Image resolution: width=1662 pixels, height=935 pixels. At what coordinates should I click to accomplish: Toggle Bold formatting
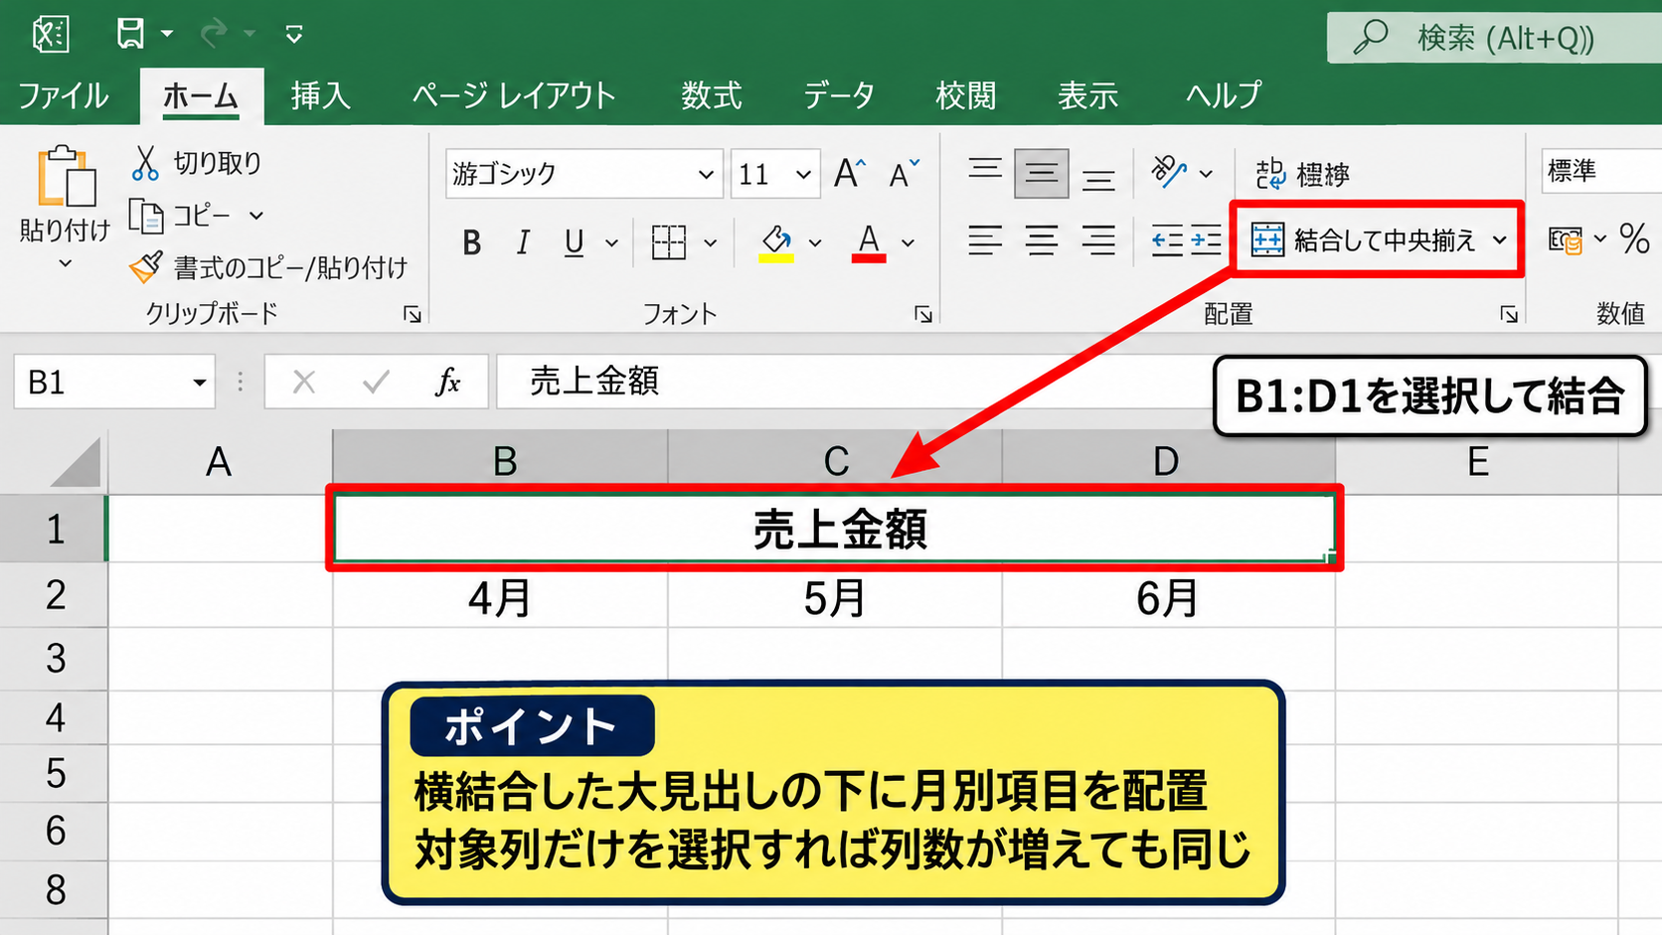point(472,242)
